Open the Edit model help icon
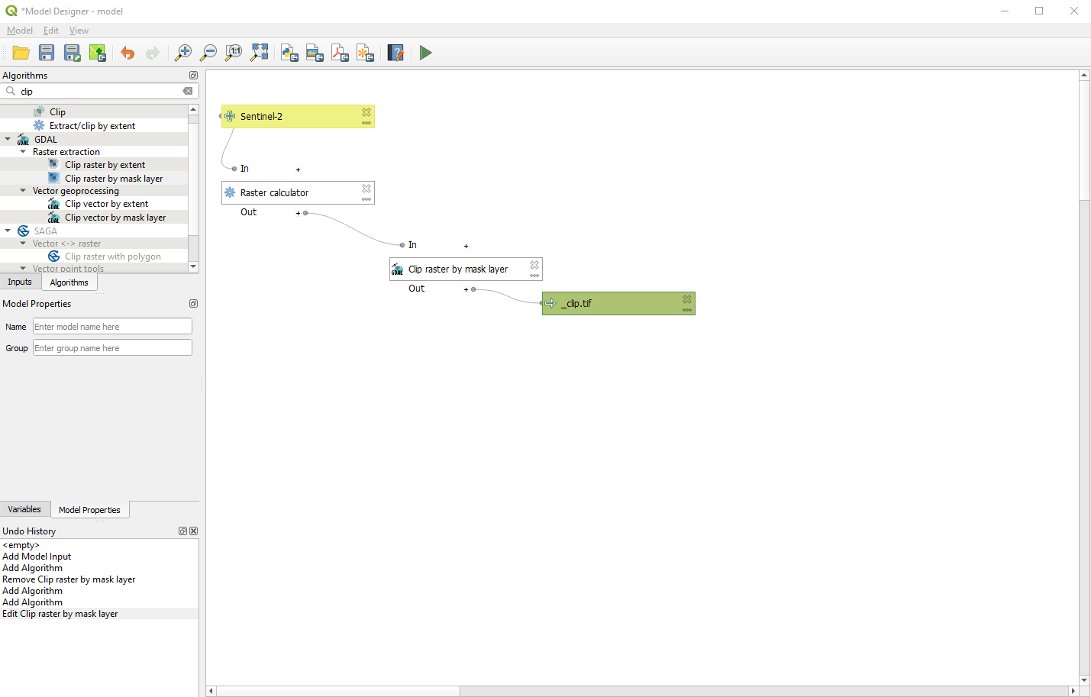 (395, 53)
